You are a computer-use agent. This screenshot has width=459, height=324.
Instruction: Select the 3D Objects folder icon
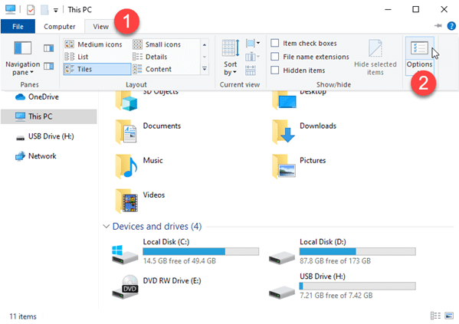[126, 101]
